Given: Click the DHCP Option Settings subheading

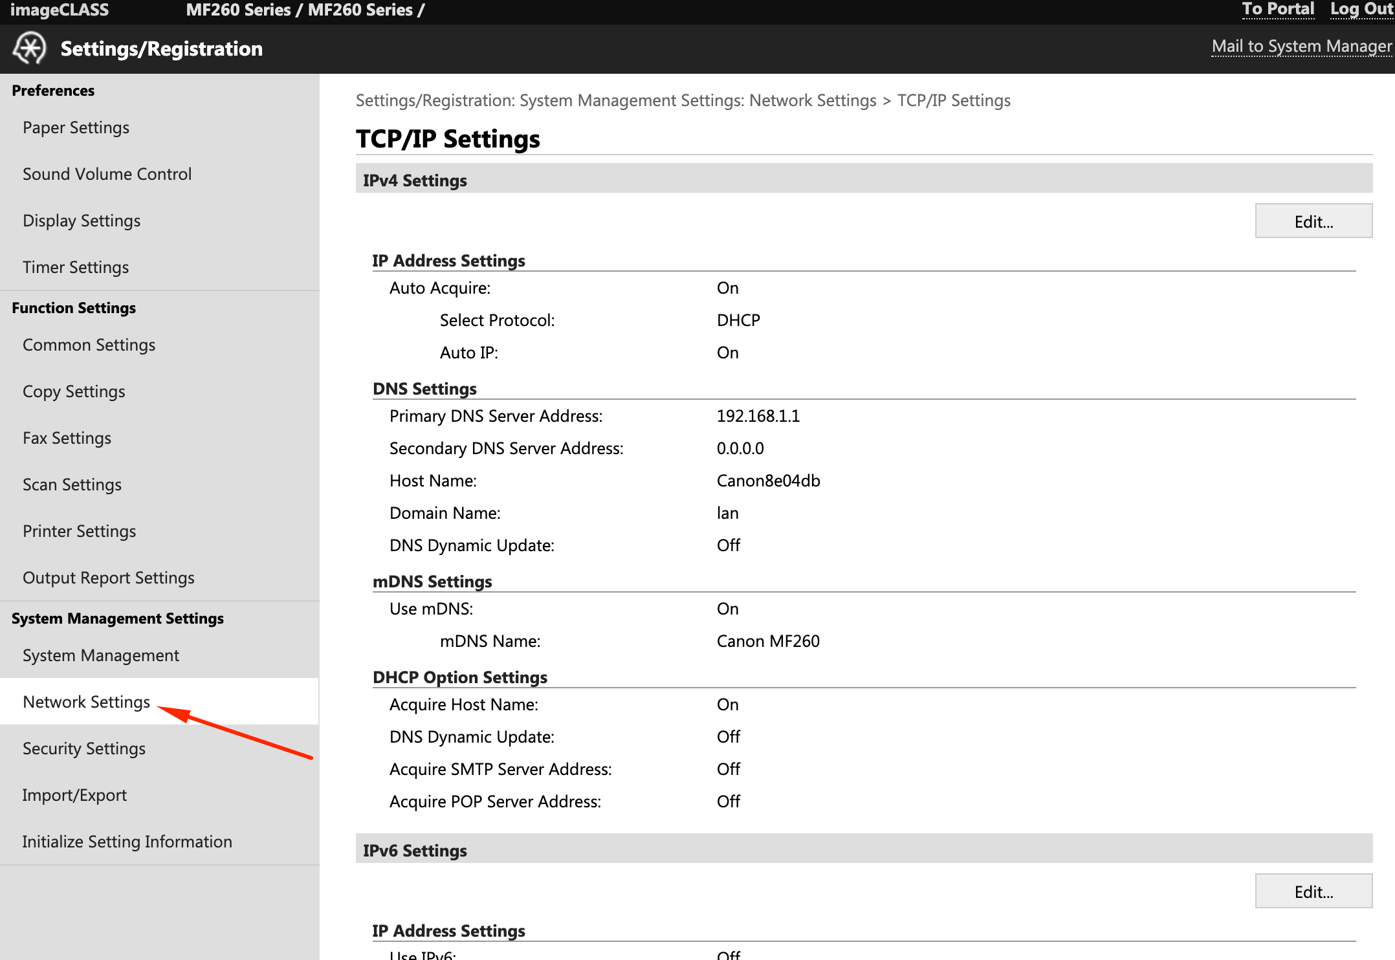Looking at the screenshot, I should [x=460, y=677].
